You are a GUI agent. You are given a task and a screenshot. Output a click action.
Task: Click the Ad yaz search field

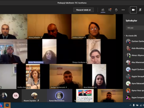pyautogui.click(x=135, y=28)
